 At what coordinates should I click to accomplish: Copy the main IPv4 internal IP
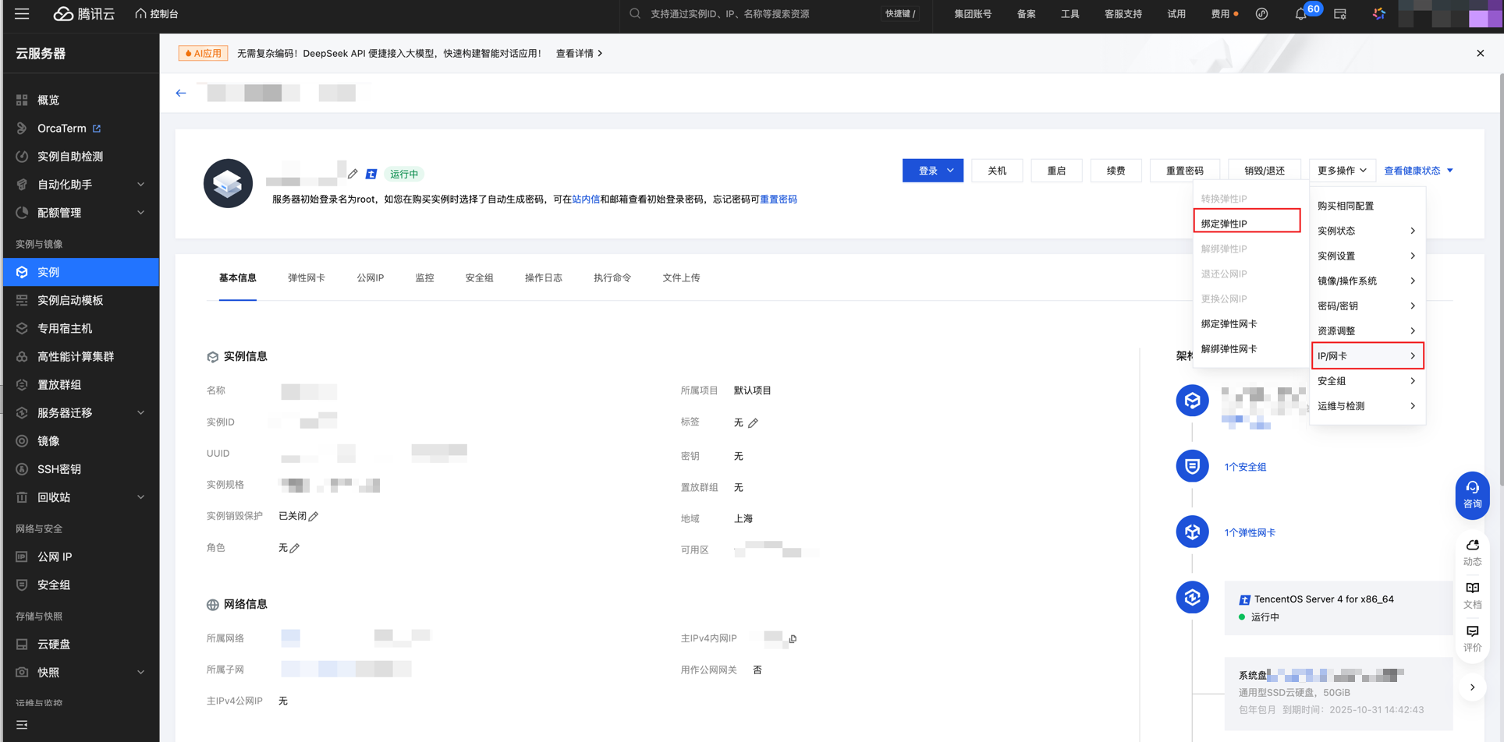coord(793,639)
